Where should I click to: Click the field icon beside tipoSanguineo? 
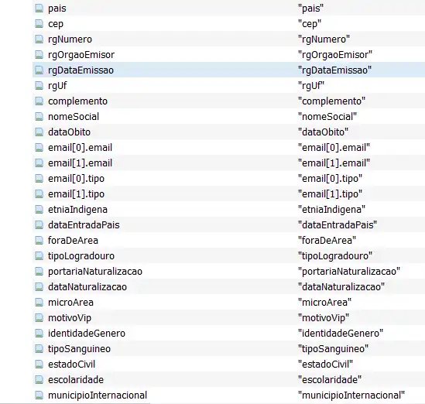point(39,348)
